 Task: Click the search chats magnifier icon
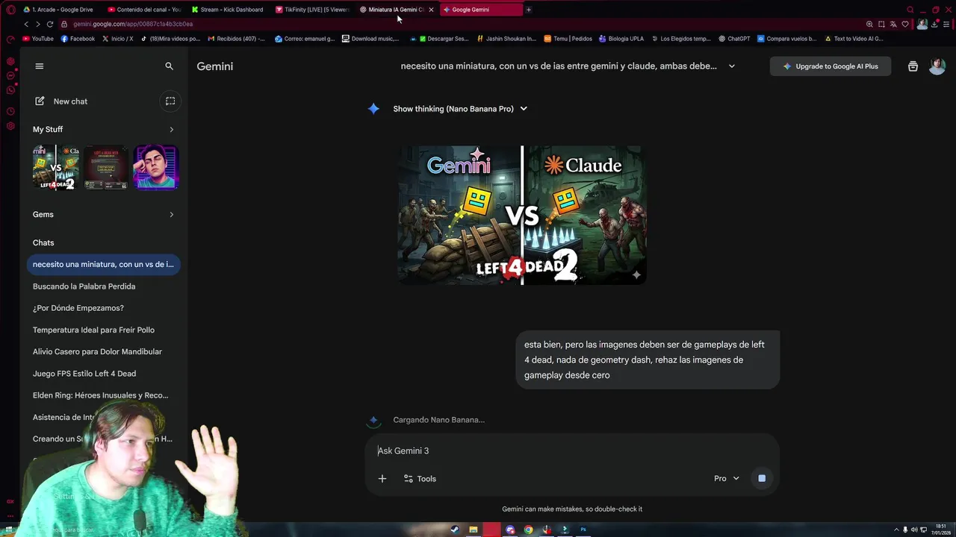click(169, 66)
